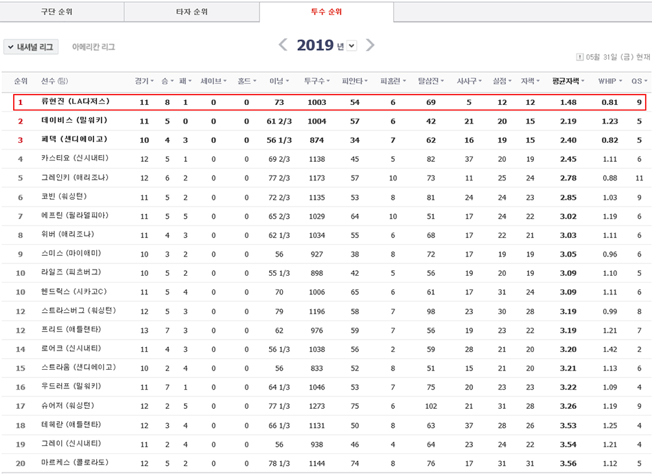
Task: Click 스트라스버그 (워싱턴) player name
Action: (78, 311)
